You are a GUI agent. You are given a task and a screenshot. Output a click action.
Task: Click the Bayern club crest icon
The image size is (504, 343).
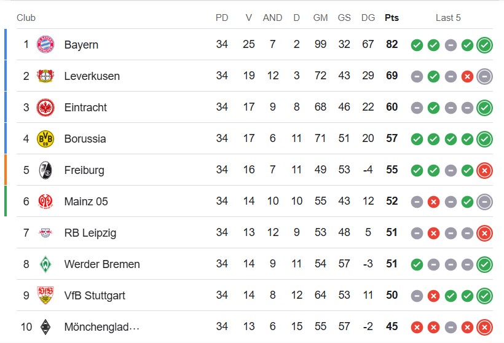[x=45, y=44]
